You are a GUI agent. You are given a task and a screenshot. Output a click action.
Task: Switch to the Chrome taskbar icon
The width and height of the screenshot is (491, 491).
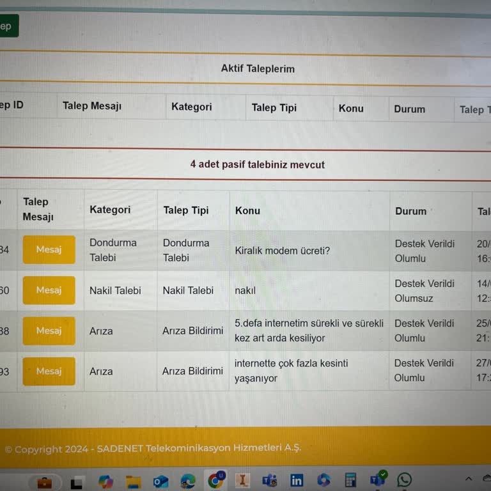[216, 479]
